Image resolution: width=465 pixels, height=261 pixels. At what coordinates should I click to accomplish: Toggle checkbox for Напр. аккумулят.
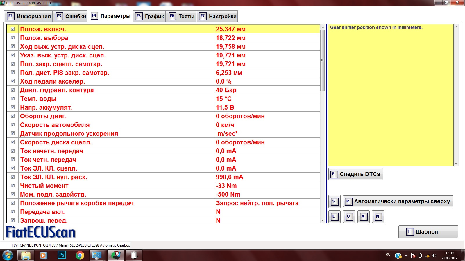[x=12, y=107]
